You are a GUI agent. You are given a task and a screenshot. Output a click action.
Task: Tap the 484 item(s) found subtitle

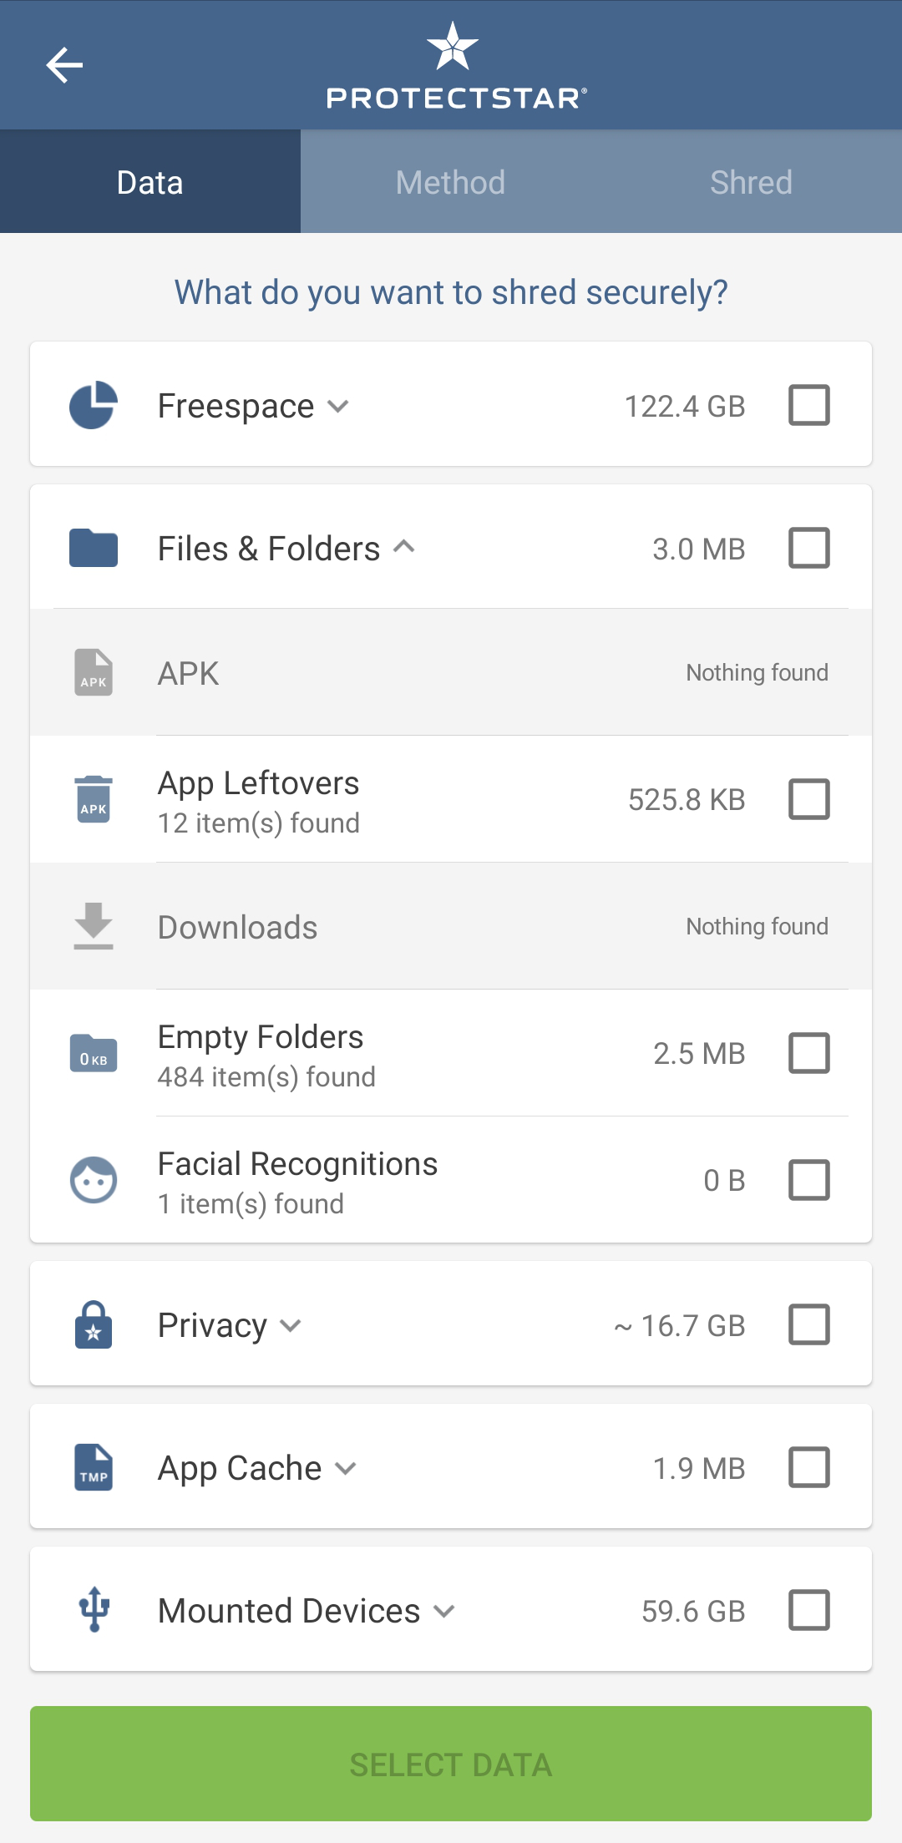point(266,1077)
